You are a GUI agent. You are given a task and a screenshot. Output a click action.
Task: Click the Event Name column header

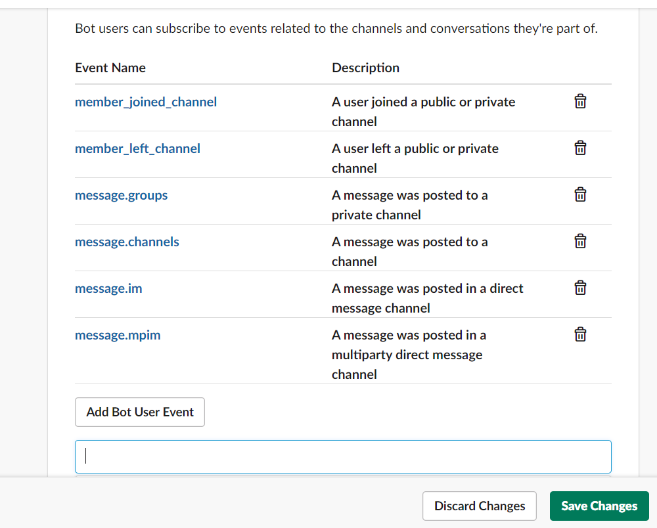(110, 68)
